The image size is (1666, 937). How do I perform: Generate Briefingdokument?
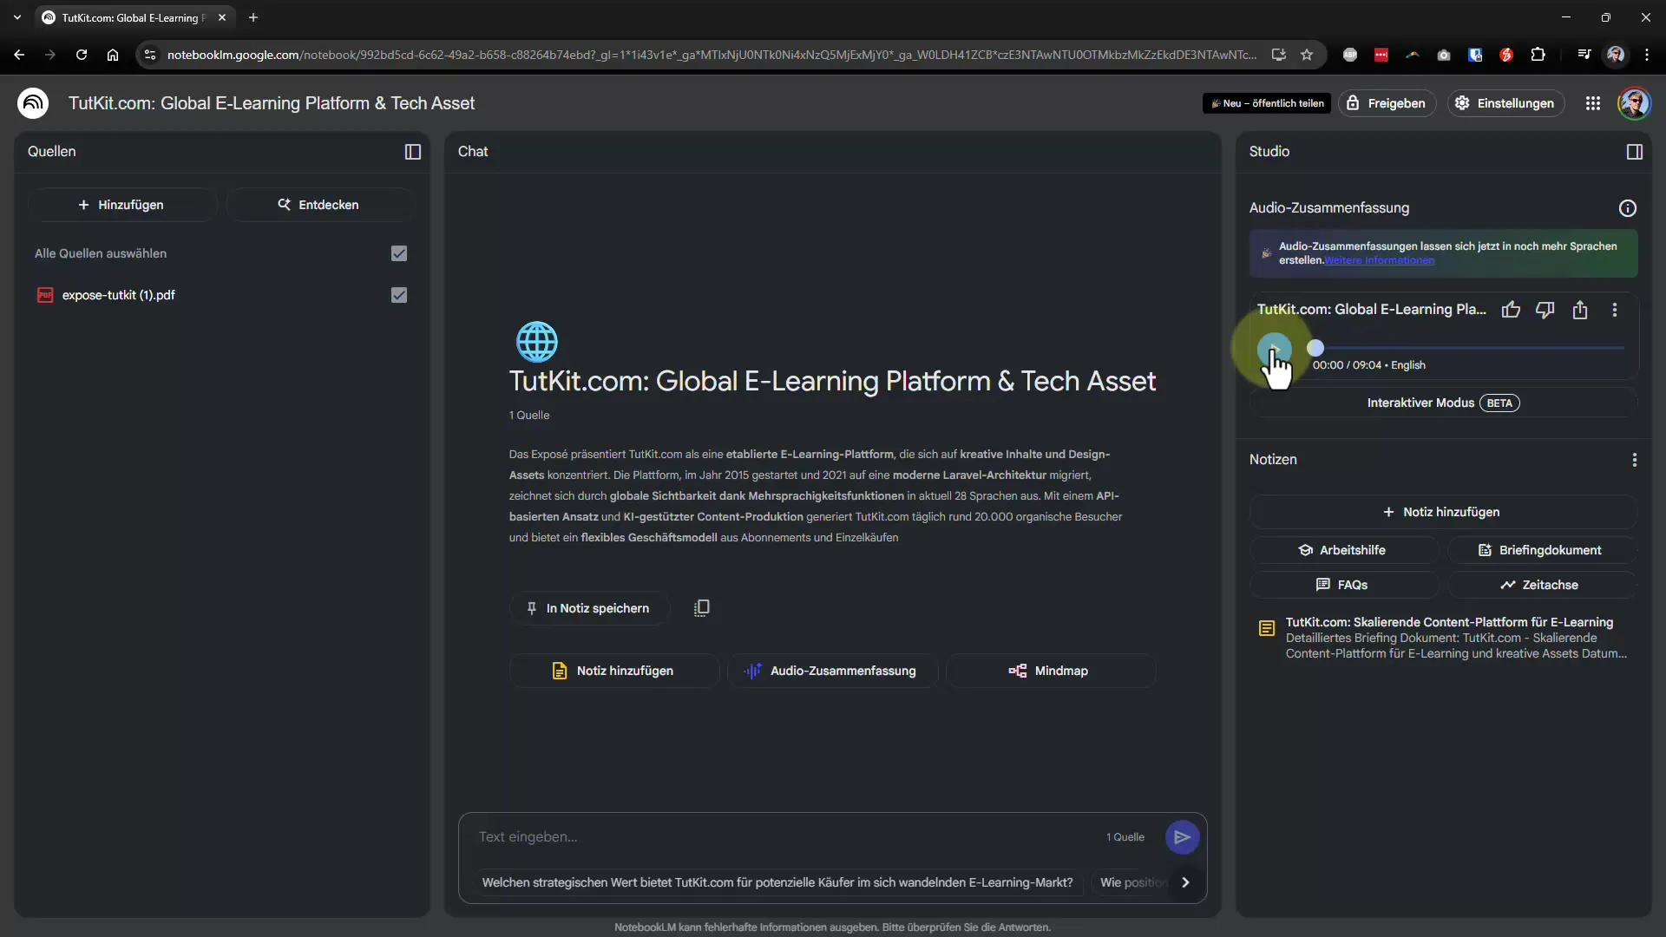tap(1542, 550)
